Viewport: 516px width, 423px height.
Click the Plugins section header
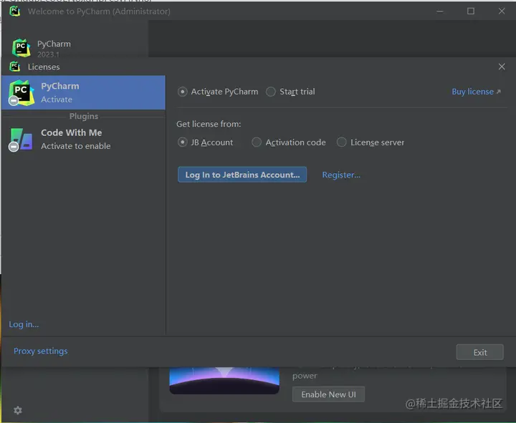point(84,117)
